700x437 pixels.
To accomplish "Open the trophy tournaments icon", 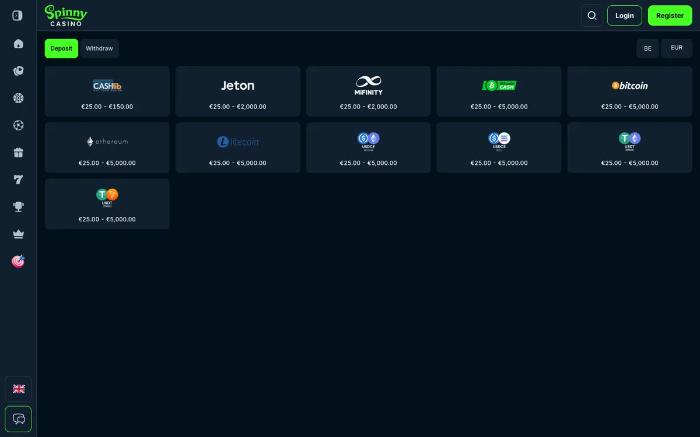I will [x=18, y=207].
